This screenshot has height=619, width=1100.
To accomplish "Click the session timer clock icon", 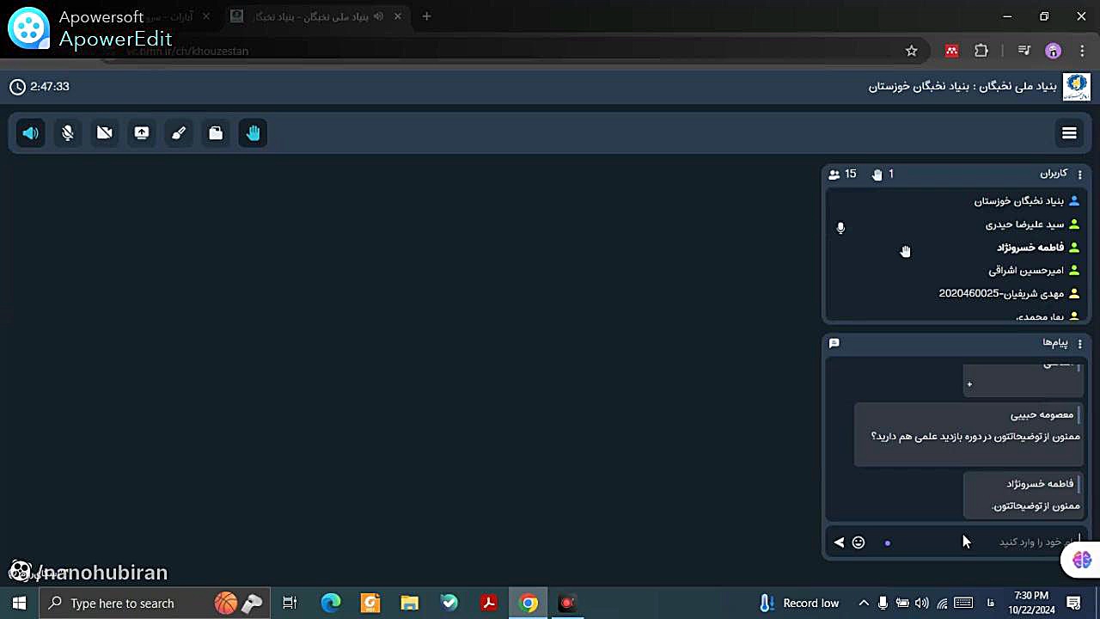I will pos(17,87).
